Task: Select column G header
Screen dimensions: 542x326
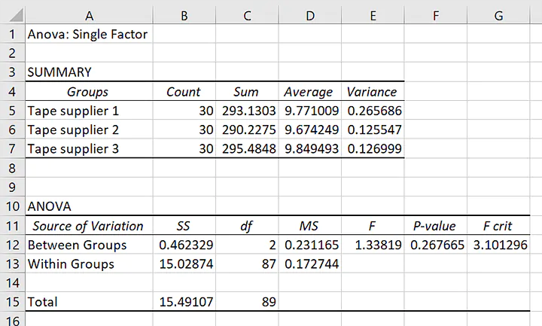Action: [498, 16]
